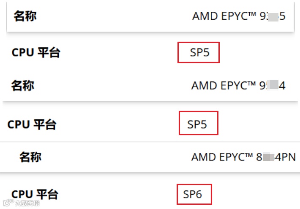Click CPU 平台 label below the EPYC 9xx4 row
This screenshot has width=300, height=209.
coord(32,124)
